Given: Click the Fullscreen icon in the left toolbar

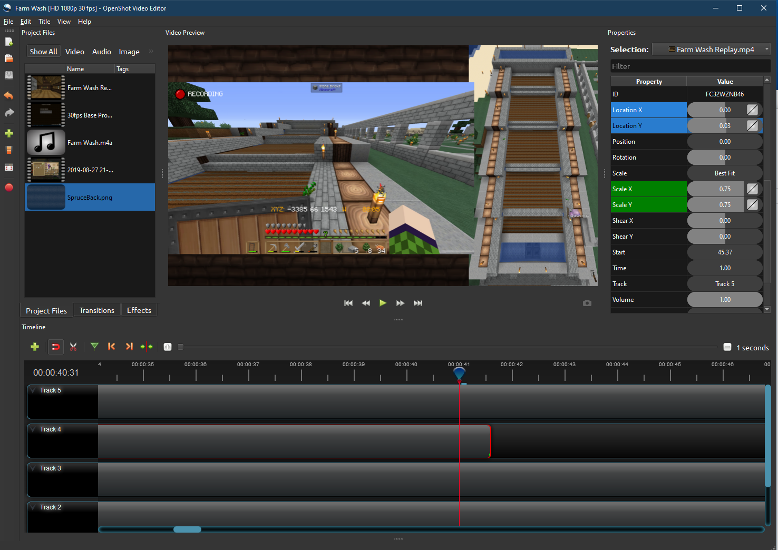Looking at the screenshot, I should 9,168.
